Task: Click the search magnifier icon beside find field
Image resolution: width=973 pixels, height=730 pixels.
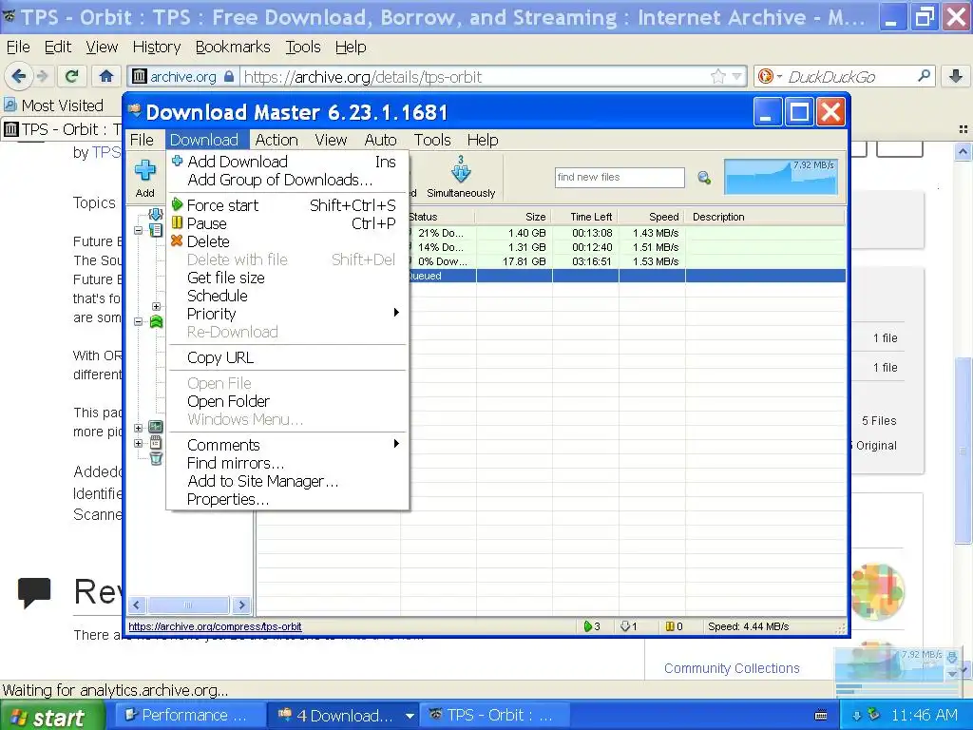Action: tap(704, 178)
